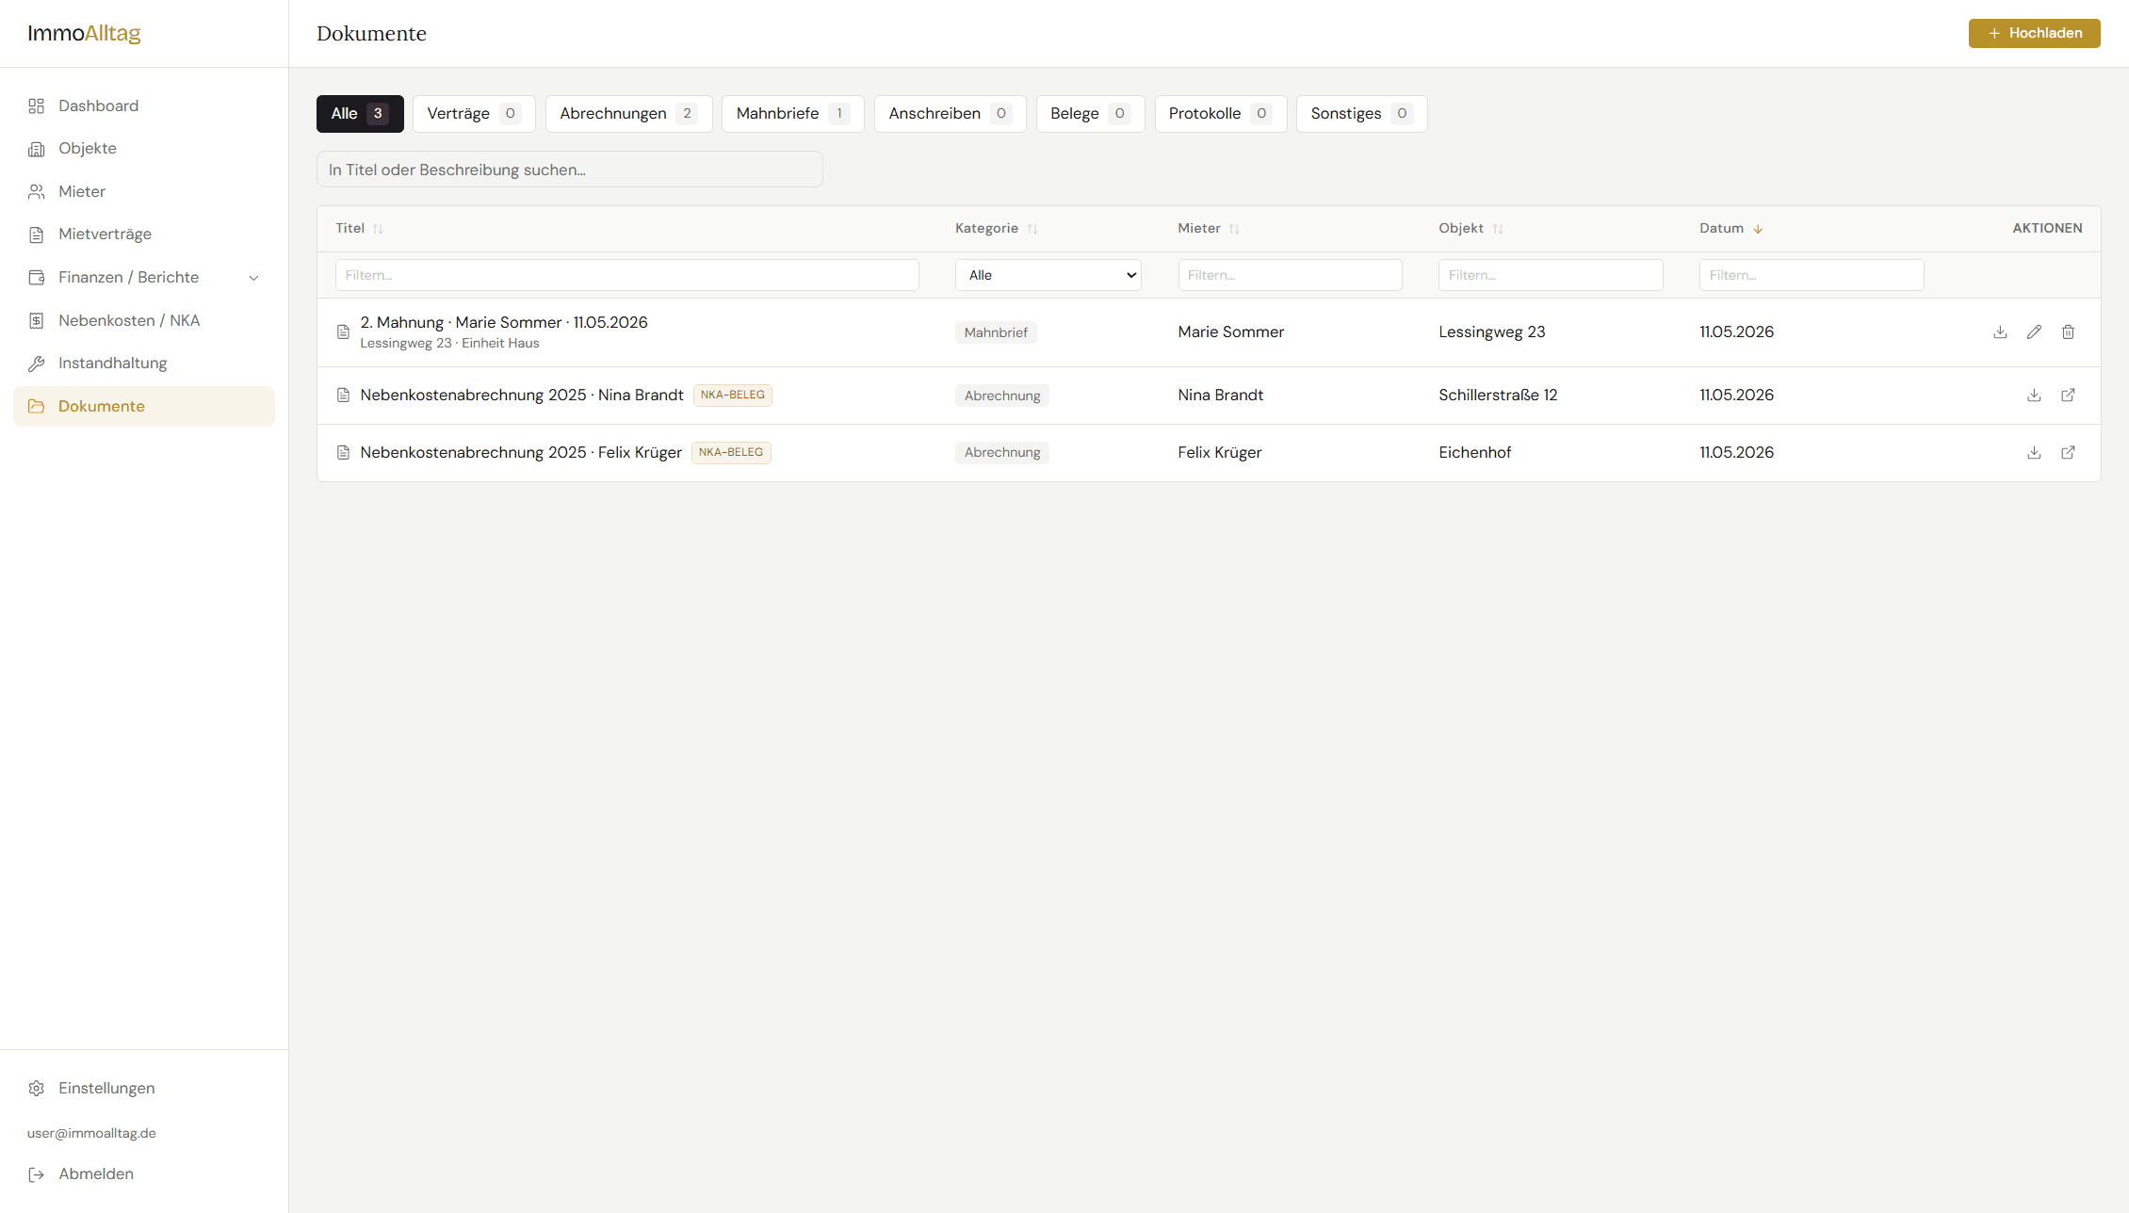The image size is (2129, 1213).
Task: Open Nebenkosten / NKA in sidebar
Action: click(144, 320)
